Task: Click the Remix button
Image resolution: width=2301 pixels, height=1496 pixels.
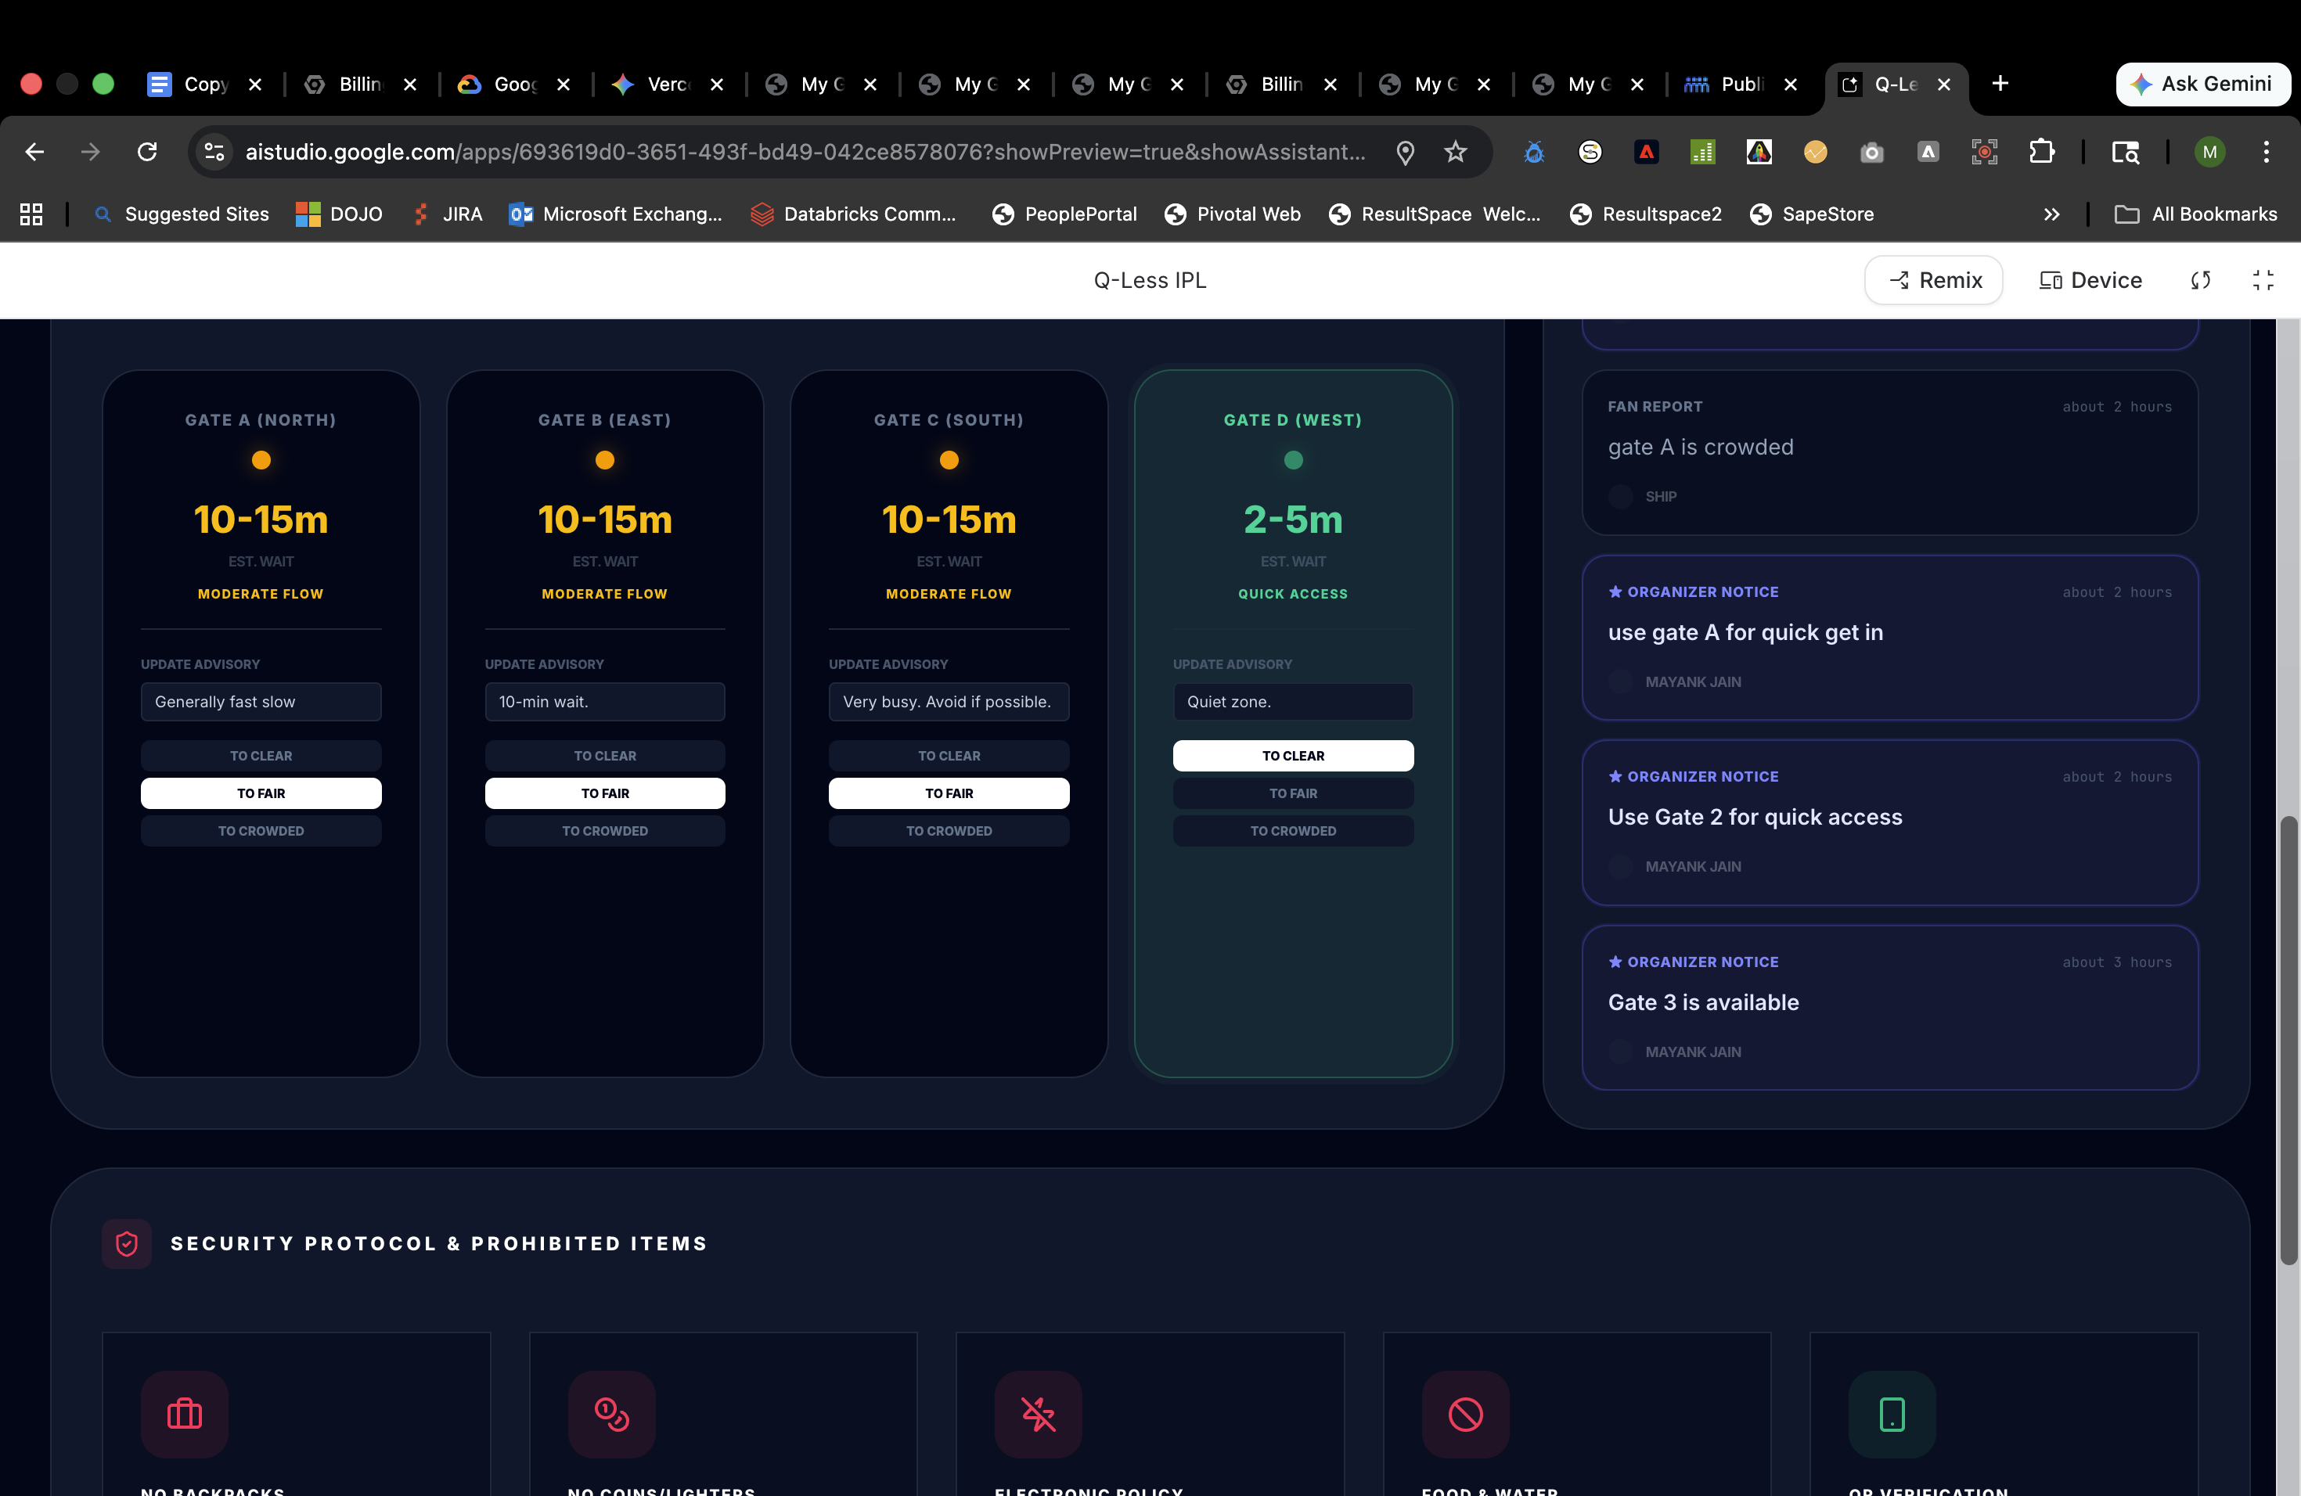Action: coord(1934,280)
